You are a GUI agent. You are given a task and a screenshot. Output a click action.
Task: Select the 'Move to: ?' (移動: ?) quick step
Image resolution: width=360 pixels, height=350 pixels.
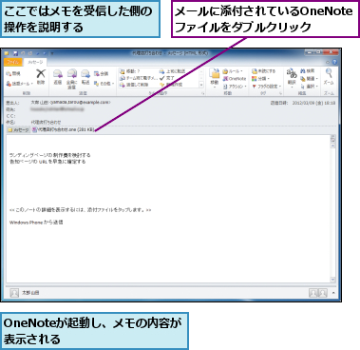tap(130, 71)
